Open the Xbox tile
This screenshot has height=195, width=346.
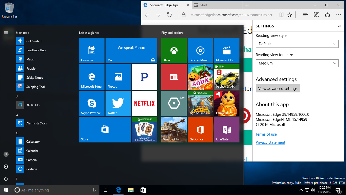click(174, 51)
